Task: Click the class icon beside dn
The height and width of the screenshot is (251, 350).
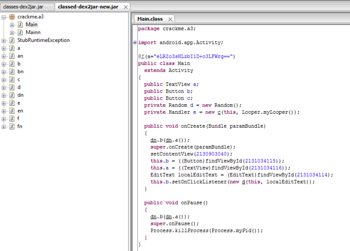Action: tap(12, 95)
